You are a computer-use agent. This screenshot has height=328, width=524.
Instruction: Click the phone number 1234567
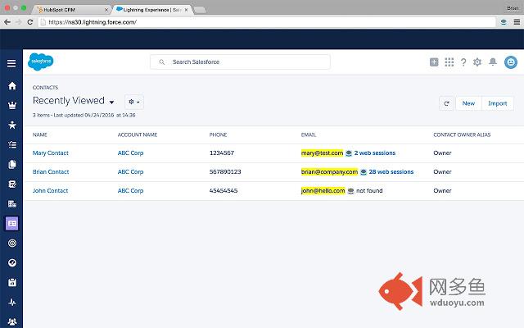[x=222, y=153]
